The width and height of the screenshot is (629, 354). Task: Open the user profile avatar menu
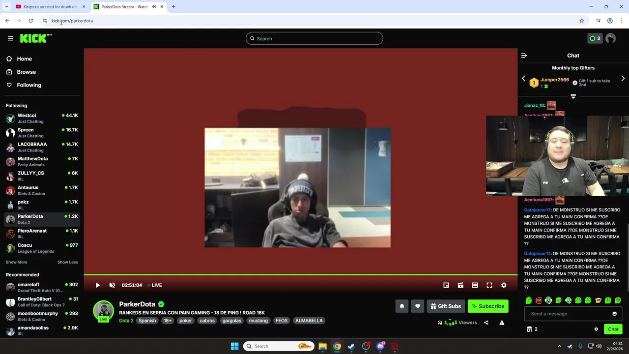611,38
